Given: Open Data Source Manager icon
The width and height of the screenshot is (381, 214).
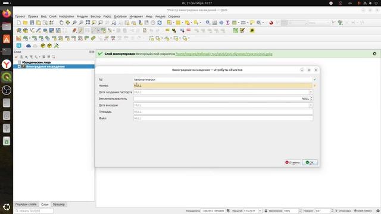Looking at the screenshot, I should [18, 30].
